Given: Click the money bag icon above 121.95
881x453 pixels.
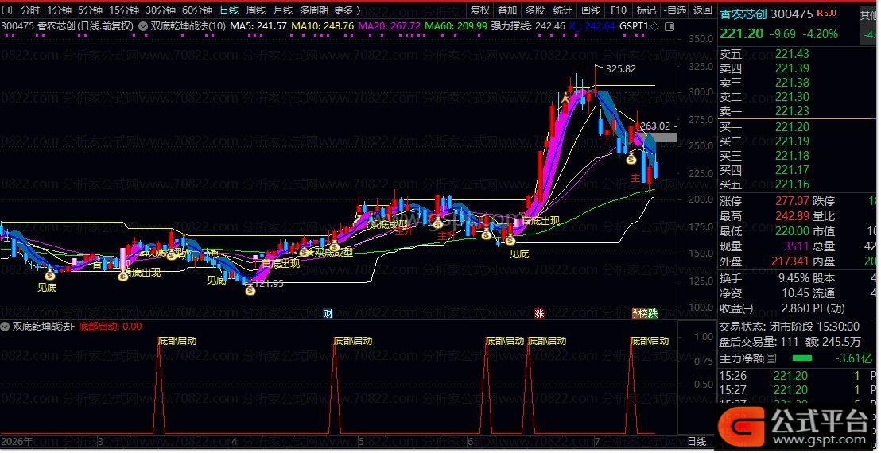Looking at the screenshot, I should 250,289.
